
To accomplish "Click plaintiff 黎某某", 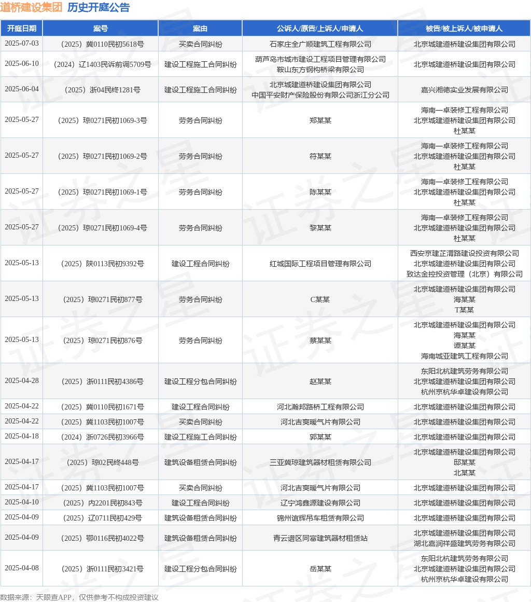I will (x=320, y=228).
